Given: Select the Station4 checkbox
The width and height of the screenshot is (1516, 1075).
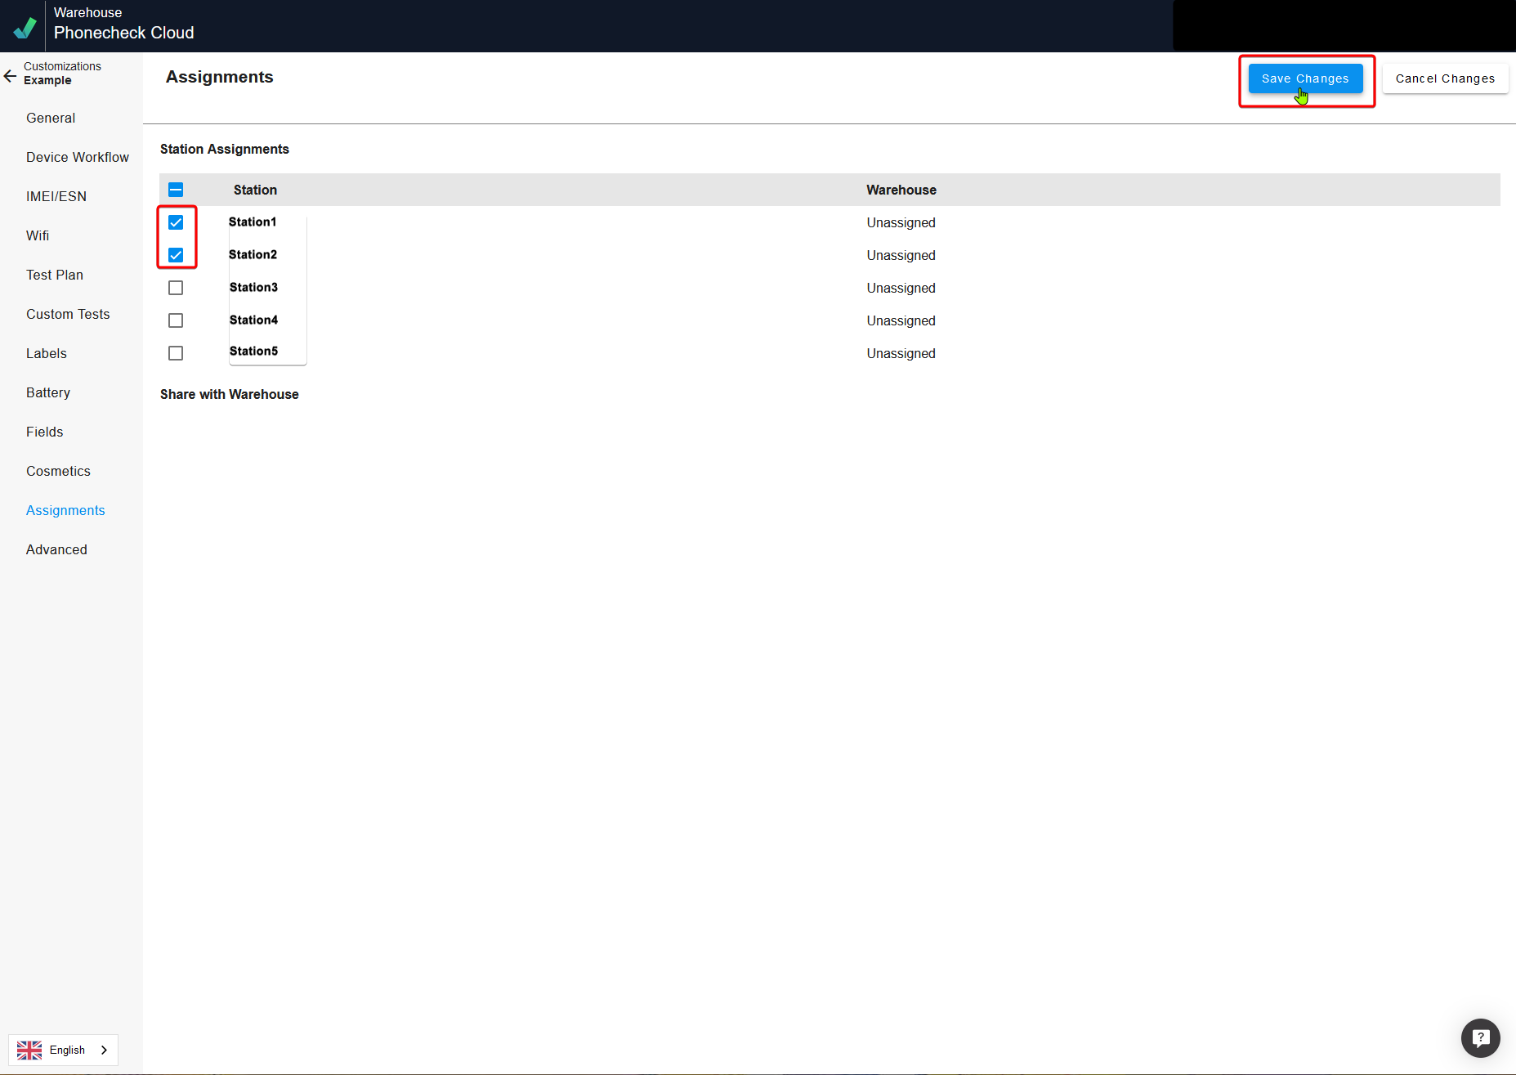Looking at the screenshot, I should tap(176, 320).
